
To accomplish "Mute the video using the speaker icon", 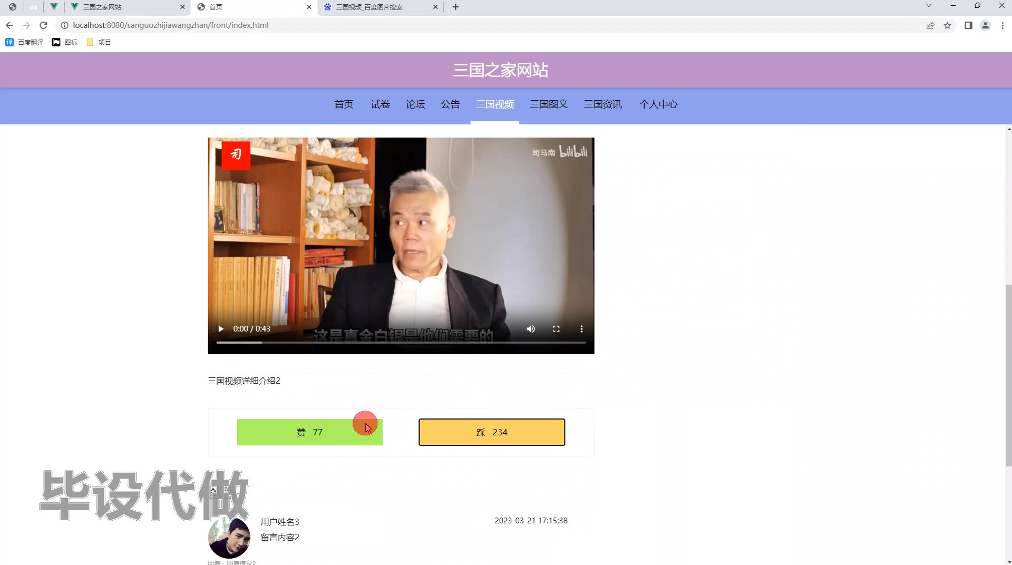I will pyautogui.click(x=531, y=329).
